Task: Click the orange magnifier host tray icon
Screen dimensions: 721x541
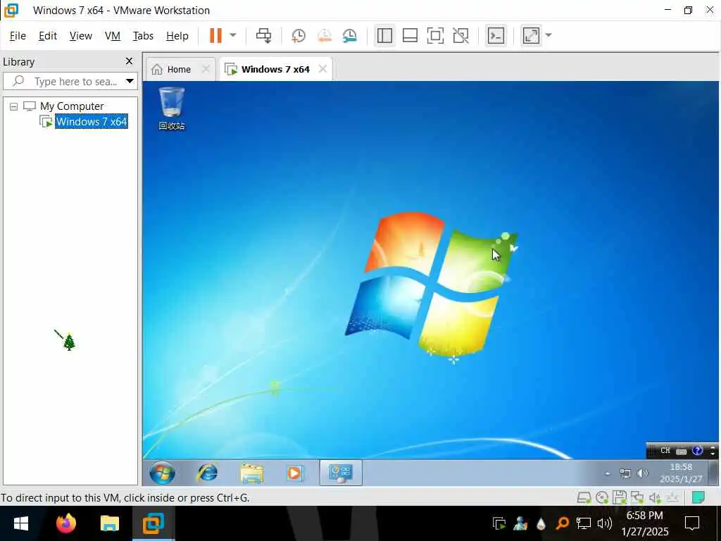Action: point(562,523)
